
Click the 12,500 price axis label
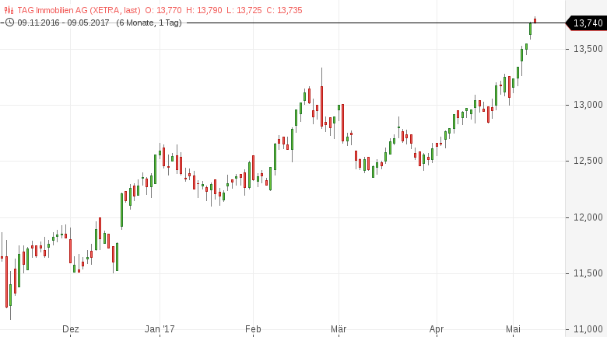click(588, 161)
